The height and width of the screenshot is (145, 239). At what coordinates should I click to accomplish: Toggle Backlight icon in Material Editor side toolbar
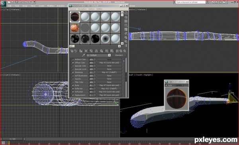(126, 17)
